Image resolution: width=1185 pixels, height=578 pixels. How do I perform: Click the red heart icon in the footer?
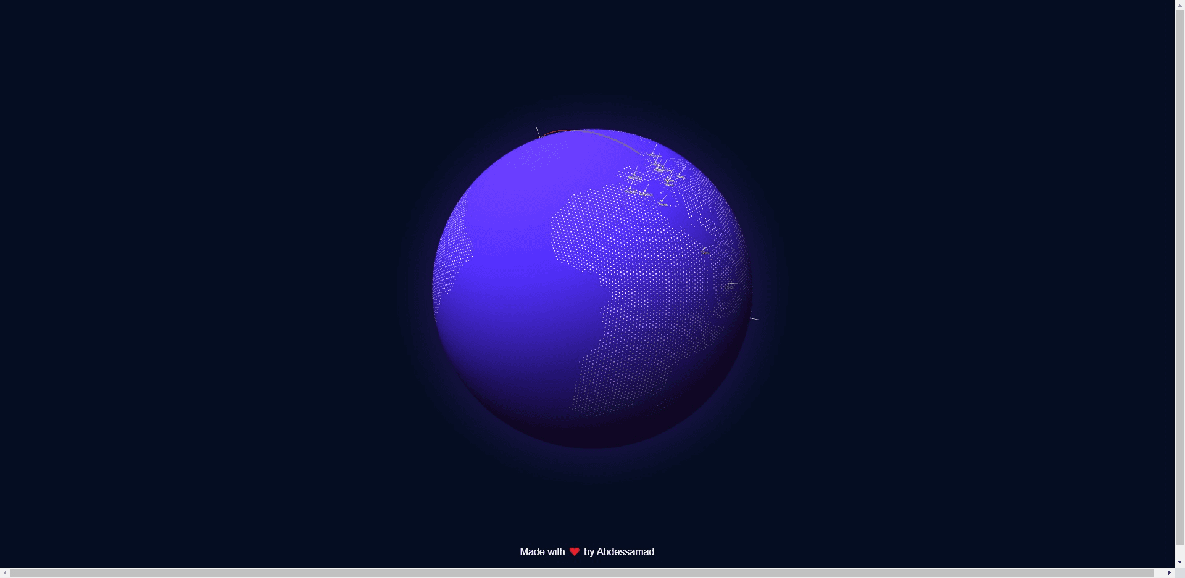tap(574, 551)
